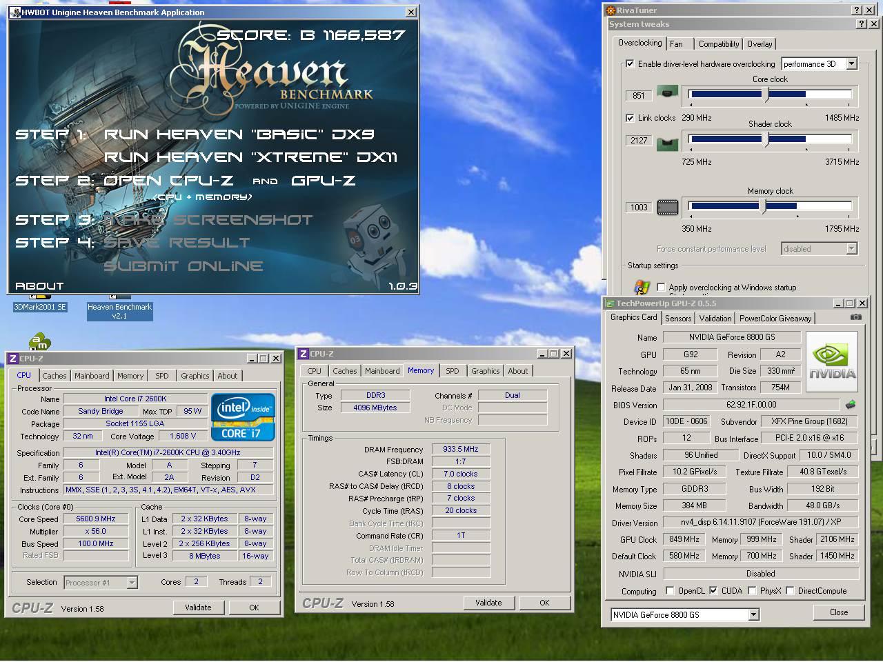This screenshot has width=883, height=662.
Task: Click OK in CPU-Z memory window
Action: (544, 603)
